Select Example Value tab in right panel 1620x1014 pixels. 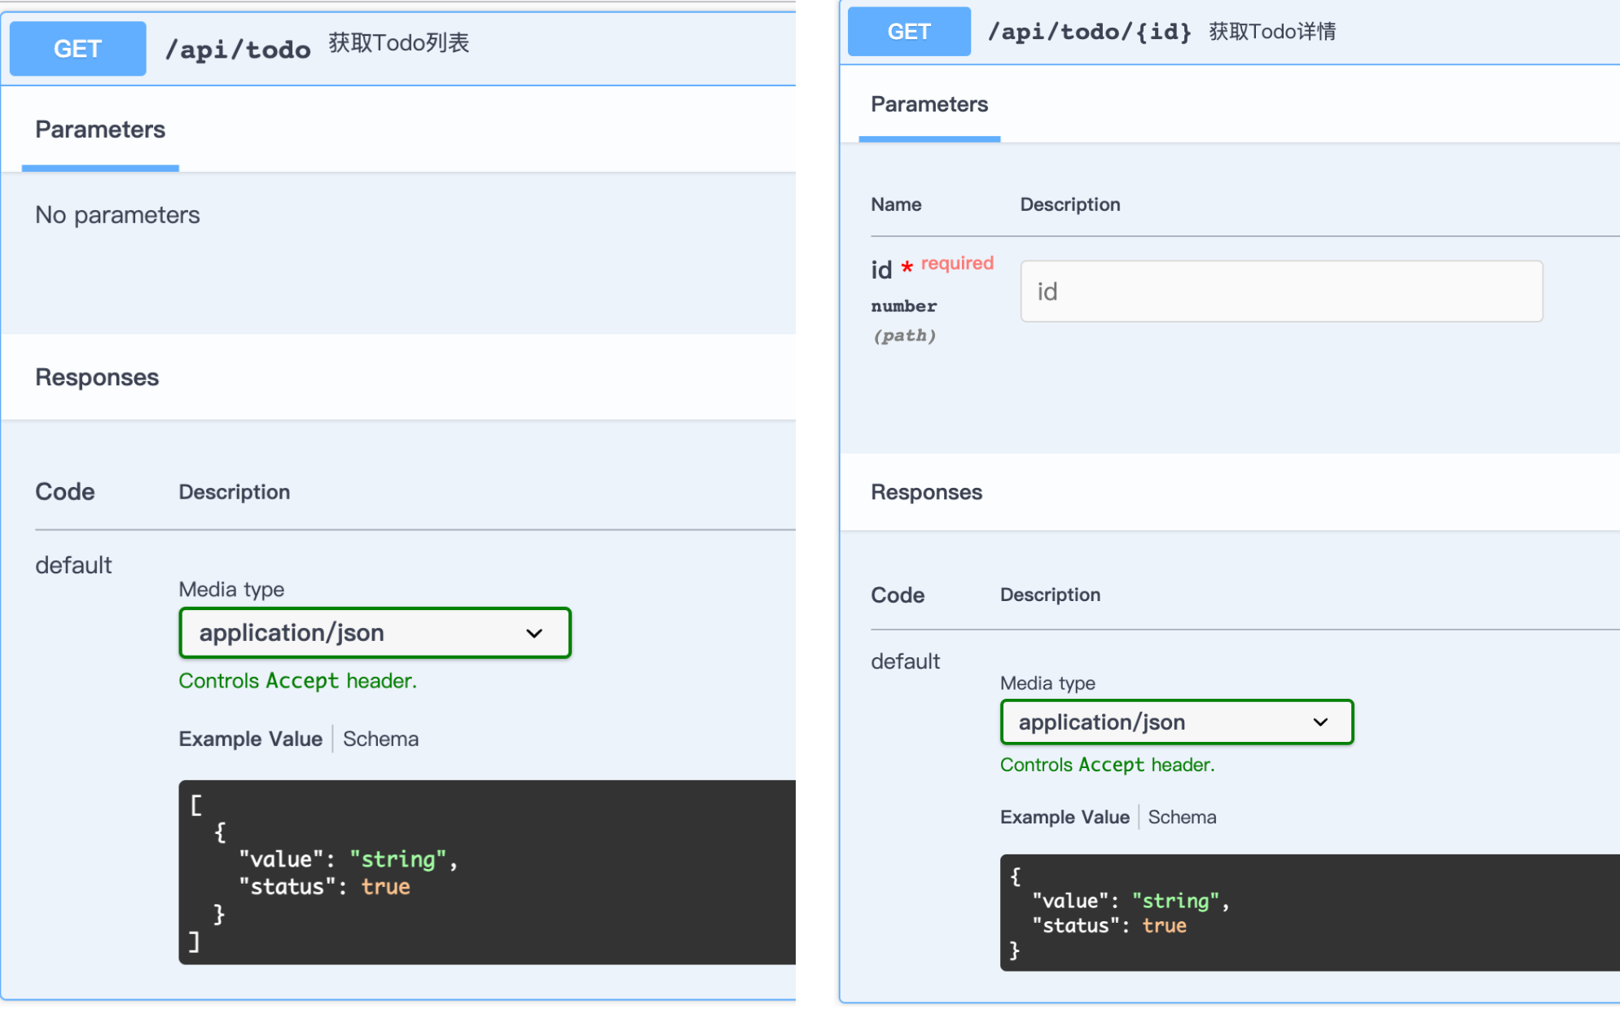pyautogui.click(x=1065, y=817)
